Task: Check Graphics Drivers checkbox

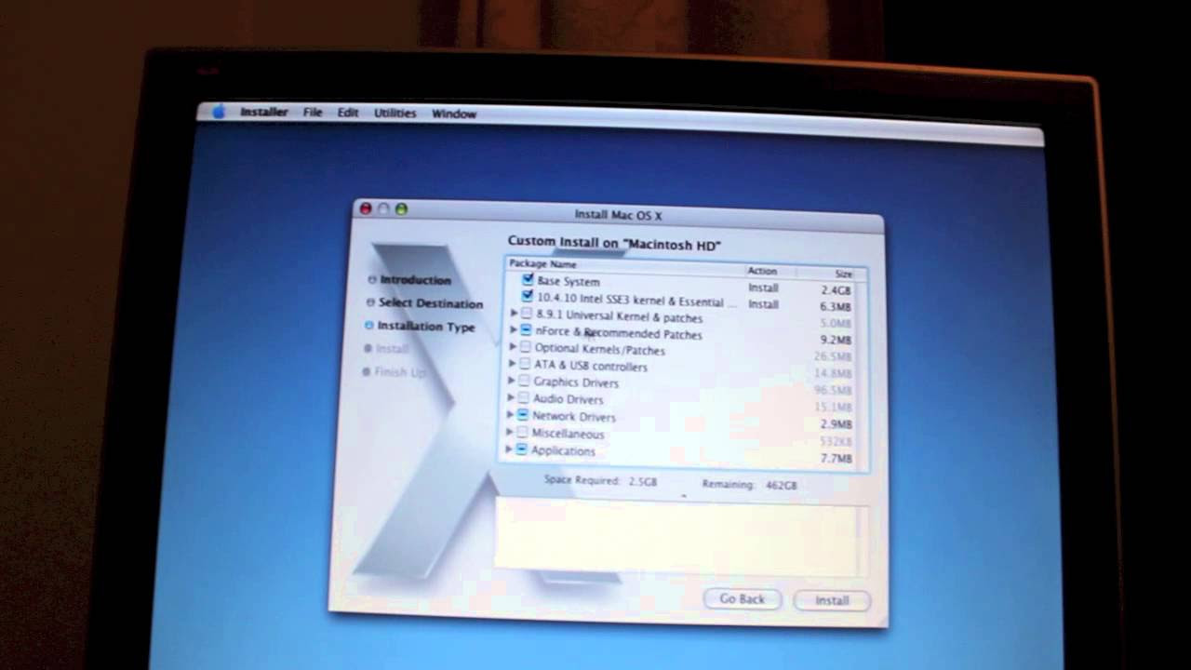Action: (x=525, y=381)
